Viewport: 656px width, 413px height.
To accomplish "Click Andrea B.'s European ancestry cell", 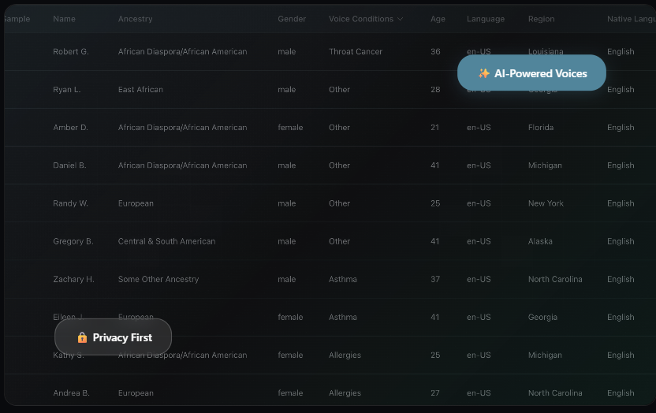I will [136, 393].
